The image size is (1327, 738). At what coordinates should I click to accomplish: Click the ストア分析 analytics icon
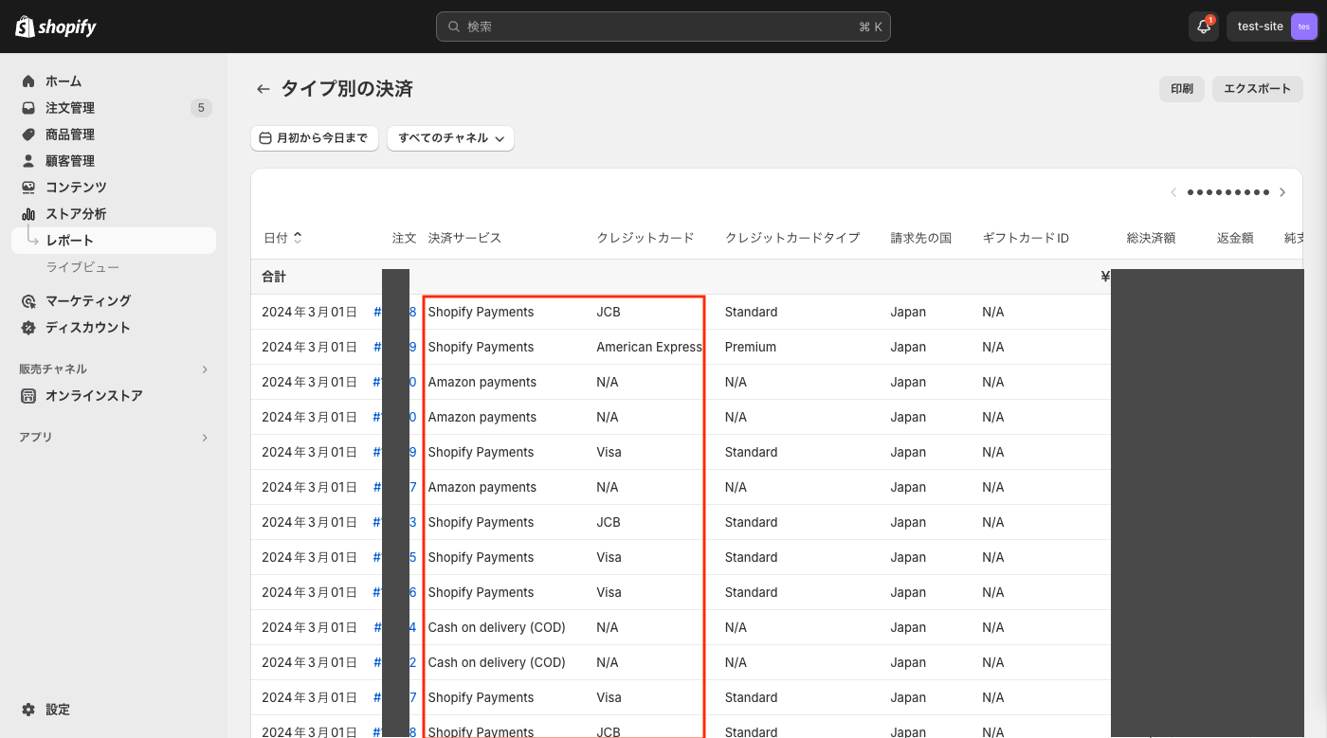tap(28, 214)
